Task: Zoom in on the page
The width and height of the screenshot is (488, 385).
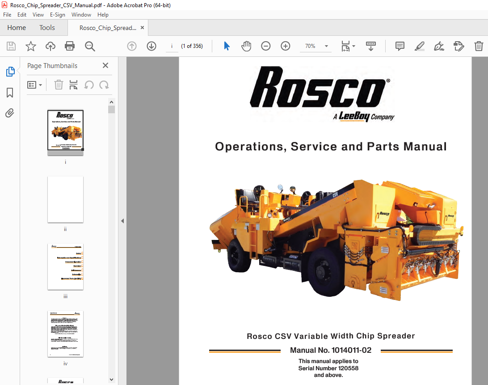Action: click(286, 46)
